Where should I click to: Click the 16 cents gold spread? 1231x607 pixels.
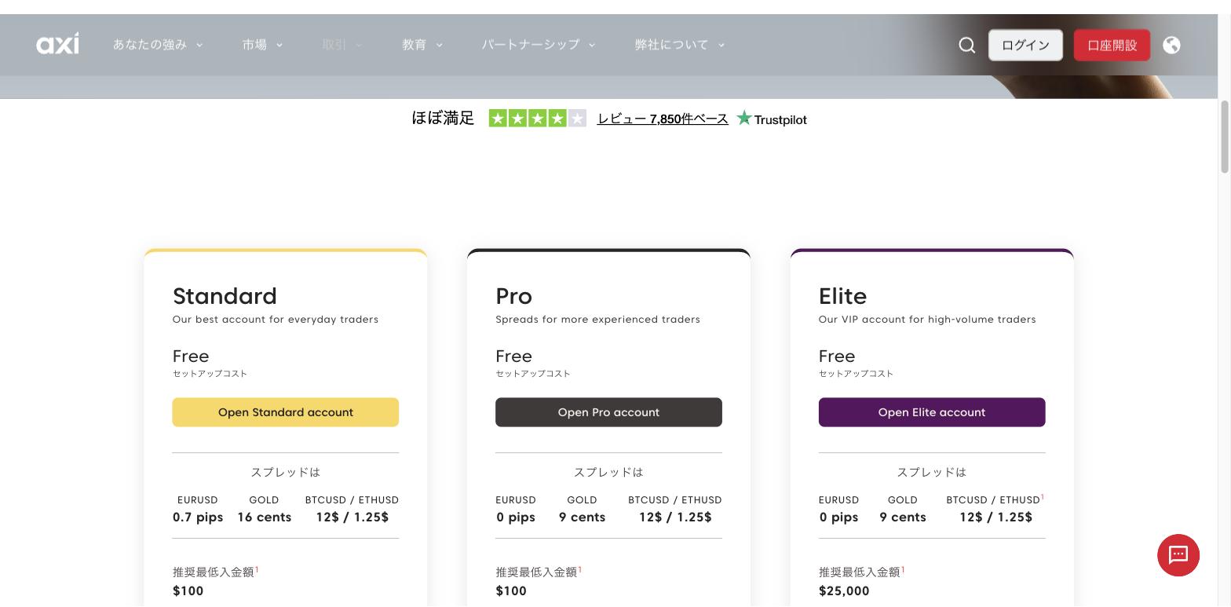(x=265, y=517)
